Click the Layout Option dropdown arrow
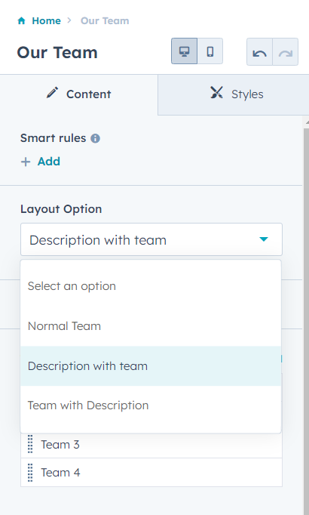The image size is (309, 515). point(264,239)
